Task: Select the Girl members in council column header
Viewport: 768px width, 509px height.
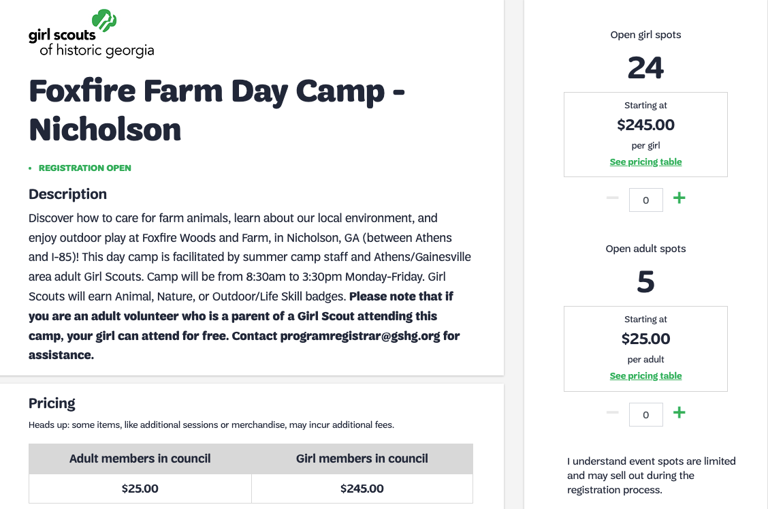Action: click(362, 459)
